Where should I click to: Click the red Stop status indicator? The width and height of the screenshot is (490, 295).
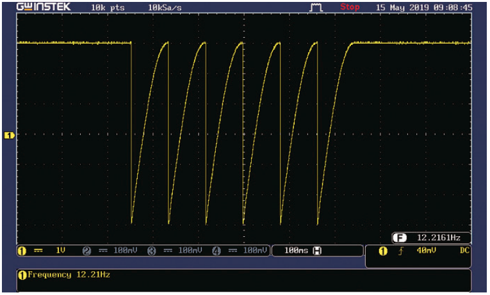[350, 7]
